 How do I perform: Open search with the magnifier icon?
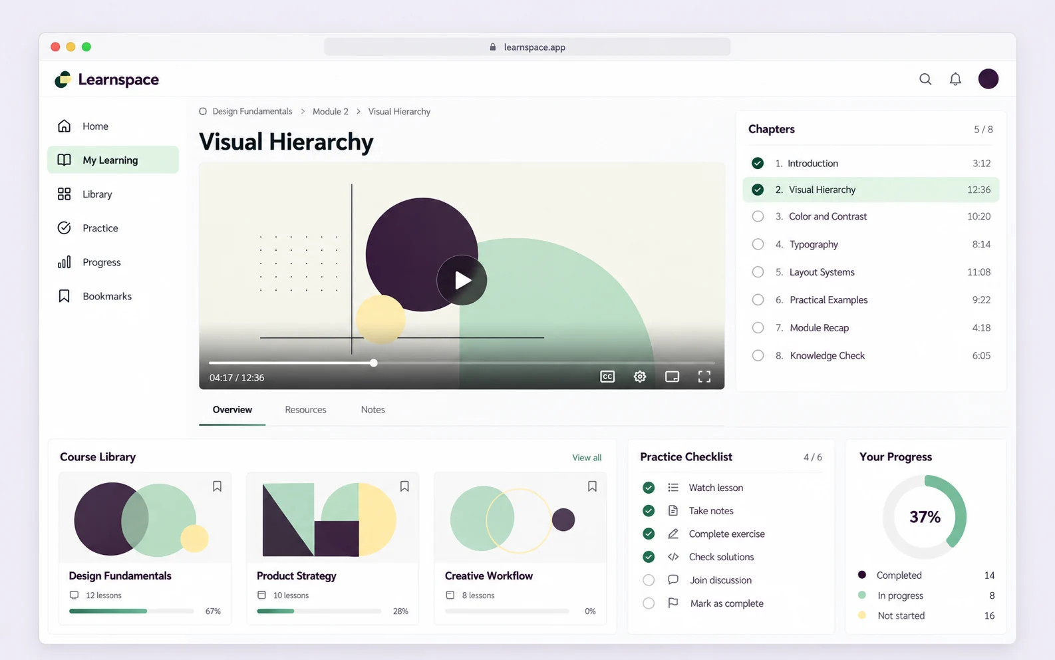coord(925,79)
